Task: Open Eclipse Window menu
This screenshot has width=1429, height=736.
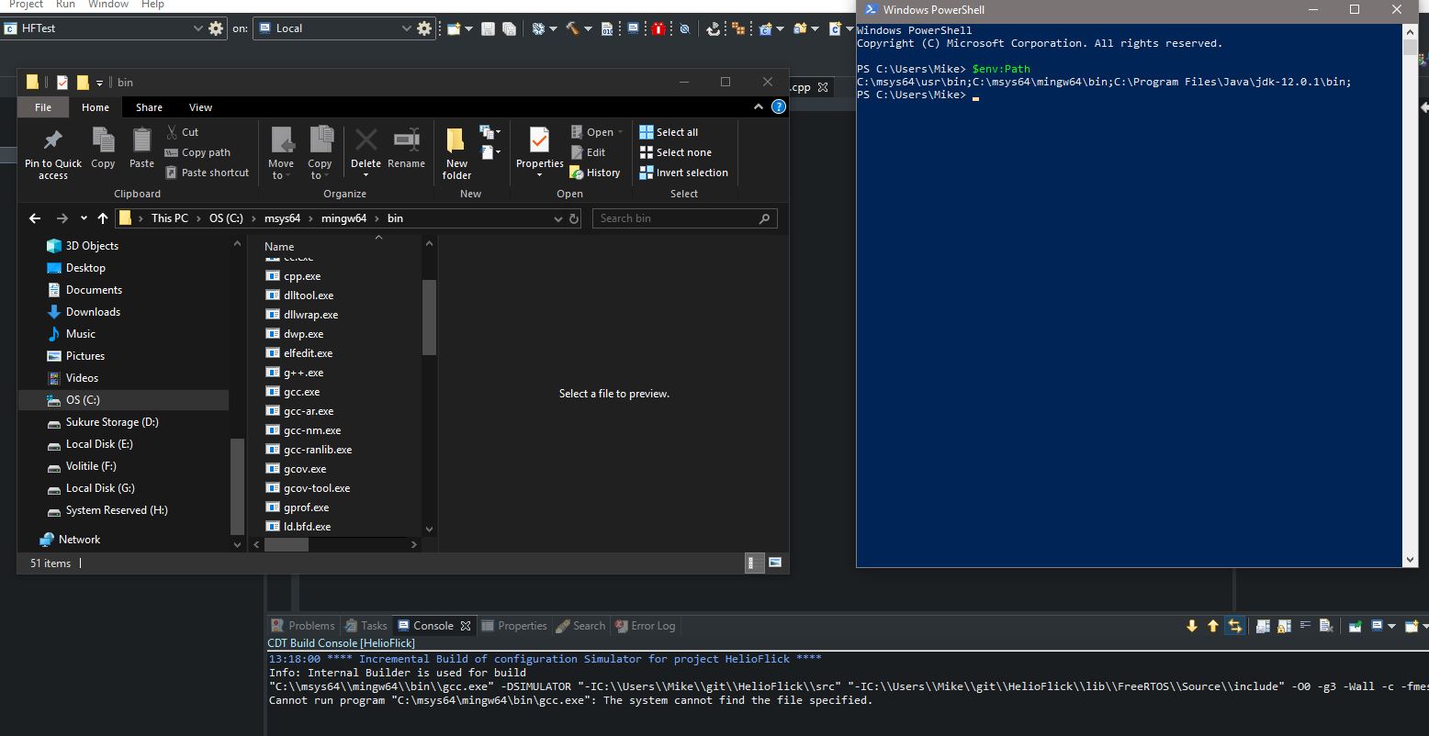Action: [x=108, y=5]
